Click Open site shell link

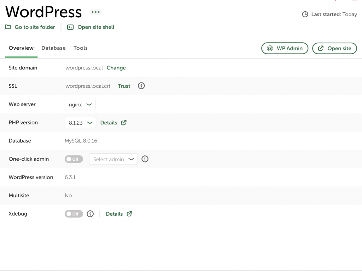tap(96, 27)
